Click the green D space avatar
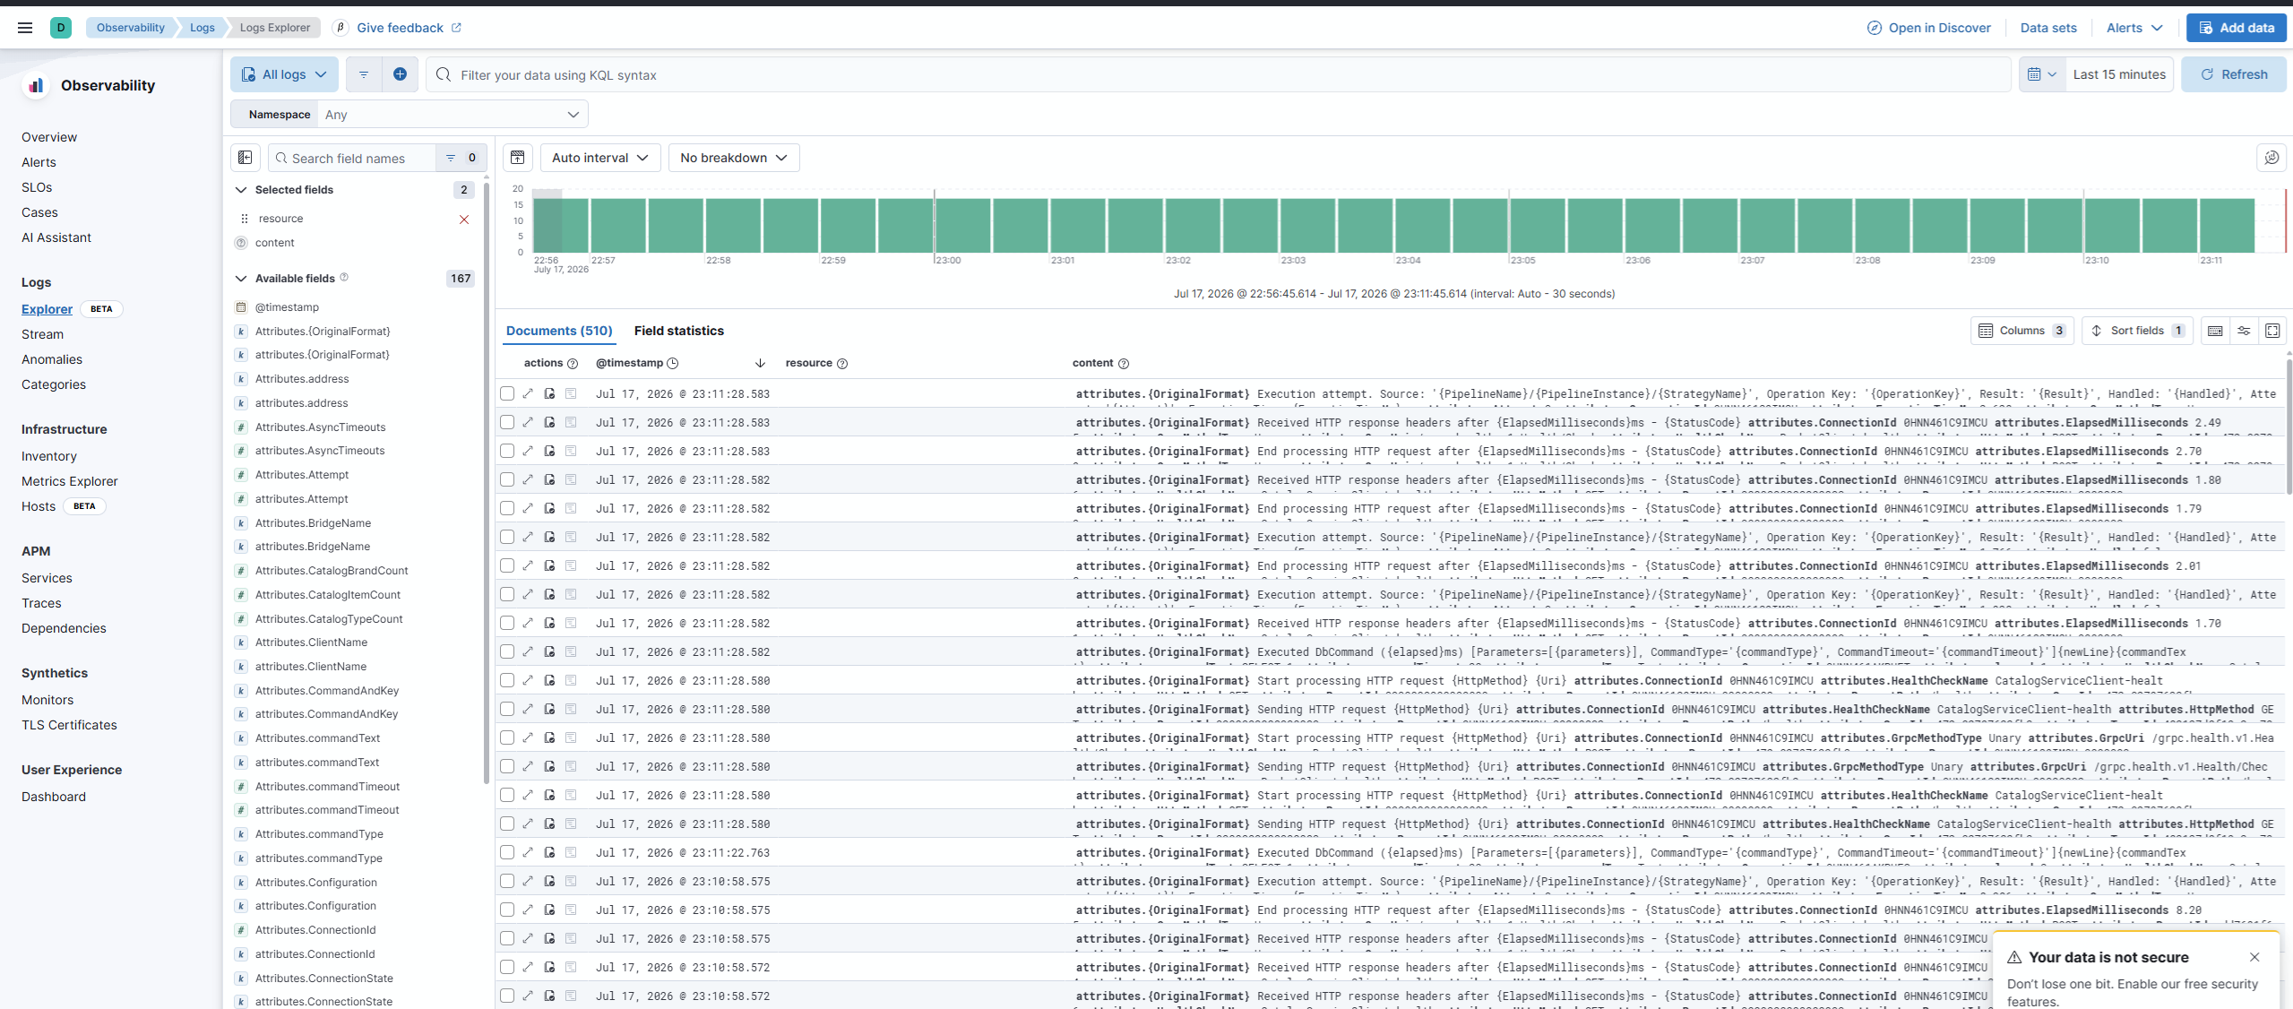Image resolution: width=2293 pixels, height=1009 pixels. point(61,28)
